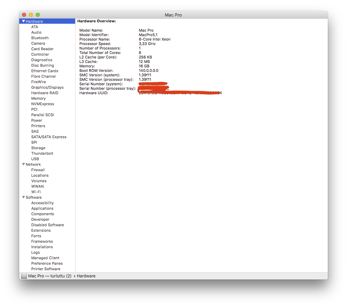Select Printers under Hardware

pyautogui.click(x=38, y=126)
